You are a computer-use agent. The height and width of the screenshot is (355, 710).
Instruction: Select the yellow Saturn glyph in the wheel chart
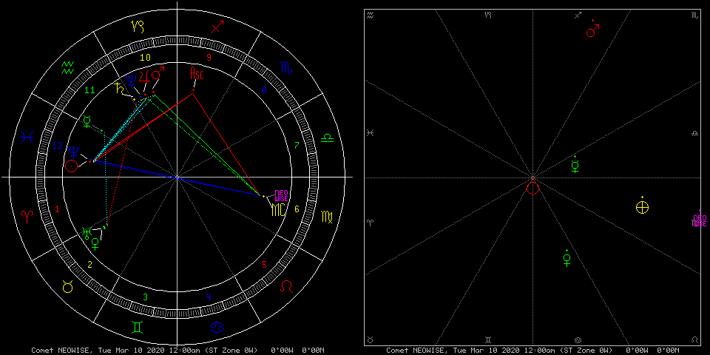[119, 89]
